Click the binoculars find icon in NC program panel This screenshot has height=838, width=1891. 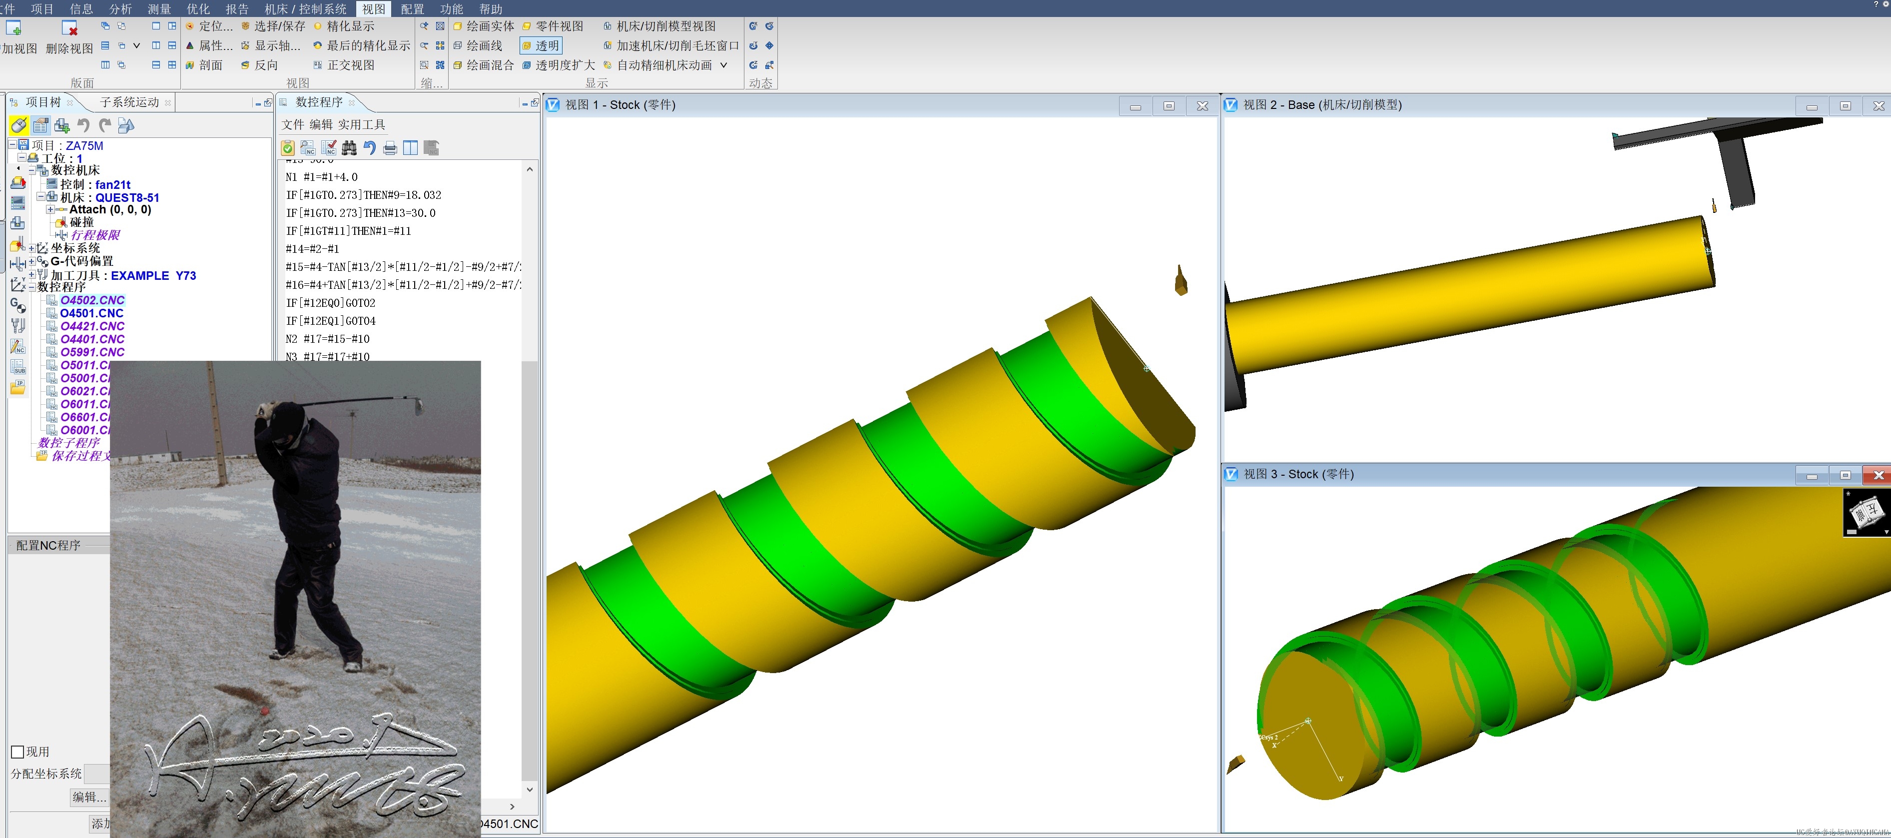coord(349,148)
